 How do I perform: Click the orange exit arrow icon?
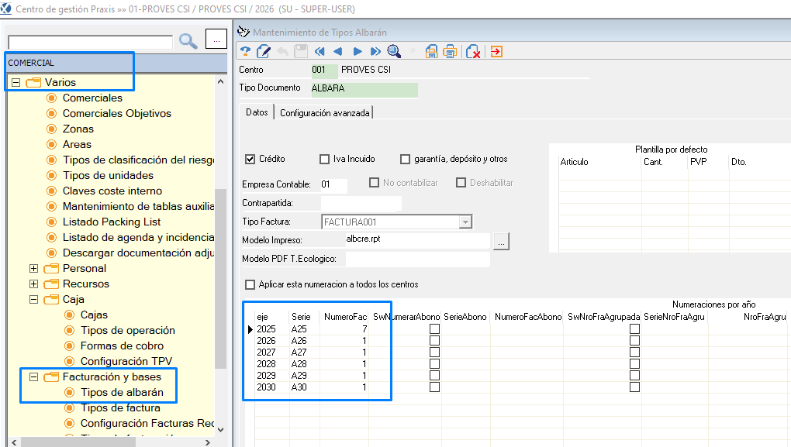click(x=496, y=51)
